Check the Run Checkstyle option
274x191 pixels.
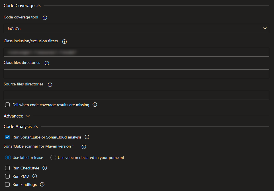click(x=7, y=168)
